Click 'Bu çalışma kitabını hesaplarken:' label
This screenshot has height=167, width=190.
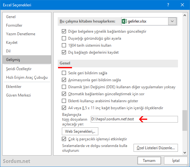[87, 21]
